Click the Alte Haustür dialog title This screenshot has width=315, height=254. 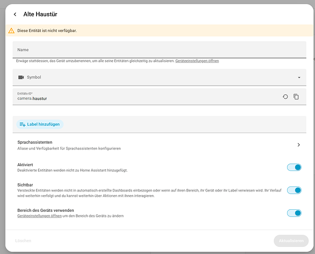(x=40, y=14)
